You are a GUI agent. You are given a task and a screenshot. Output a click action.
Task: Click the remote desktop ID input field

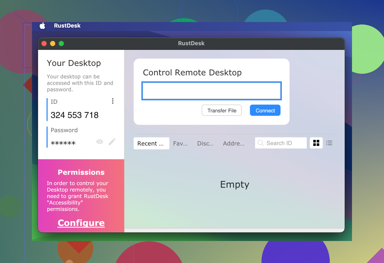pos(211,91)
